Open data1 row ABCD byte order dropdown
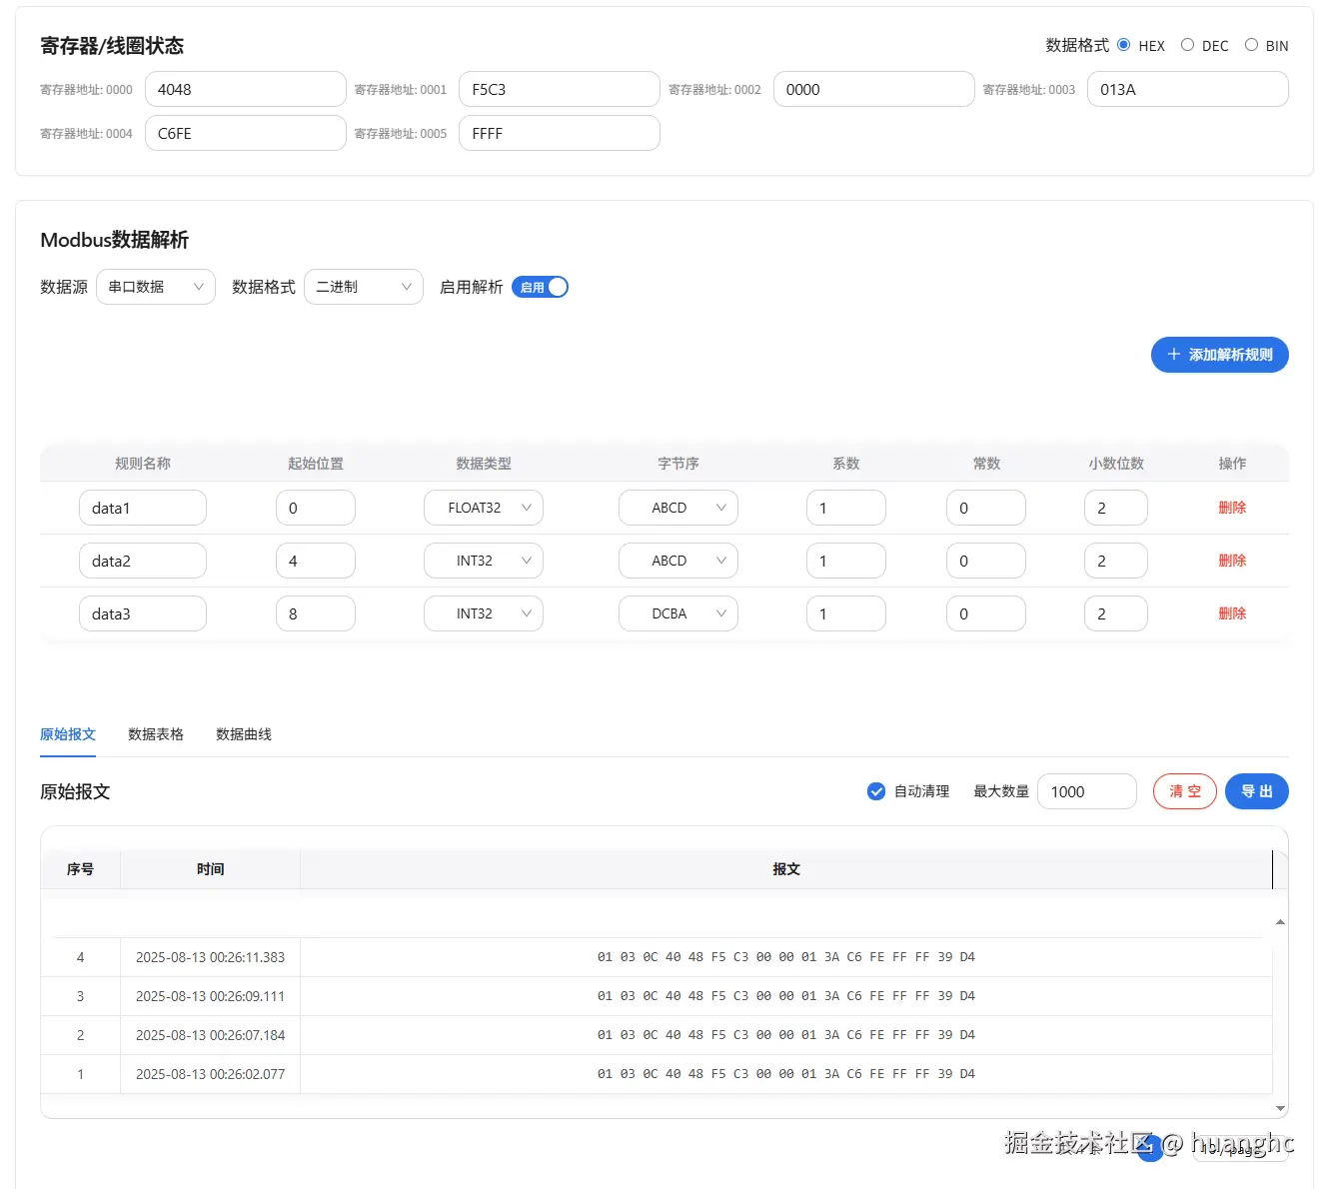Viewport: 1325px width, 1189px height. click(678, 508)
